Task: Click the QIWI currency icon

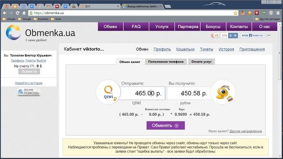Action: pyautogui.click(x=108, y=92)
